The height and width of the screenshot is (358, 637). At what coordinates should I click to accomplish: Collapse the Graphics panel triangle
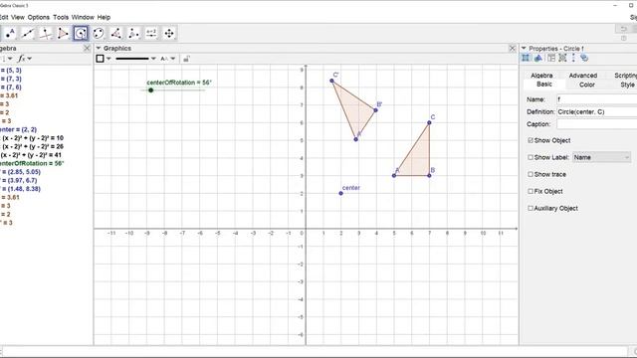click(x=99, y=49)
